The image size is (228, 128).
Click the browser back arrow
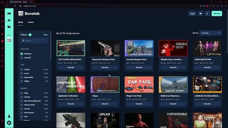7,6
